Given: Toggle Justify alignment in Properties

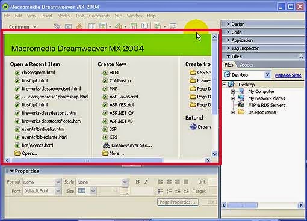Looking at the screenshot, I should tap(186, 182).
